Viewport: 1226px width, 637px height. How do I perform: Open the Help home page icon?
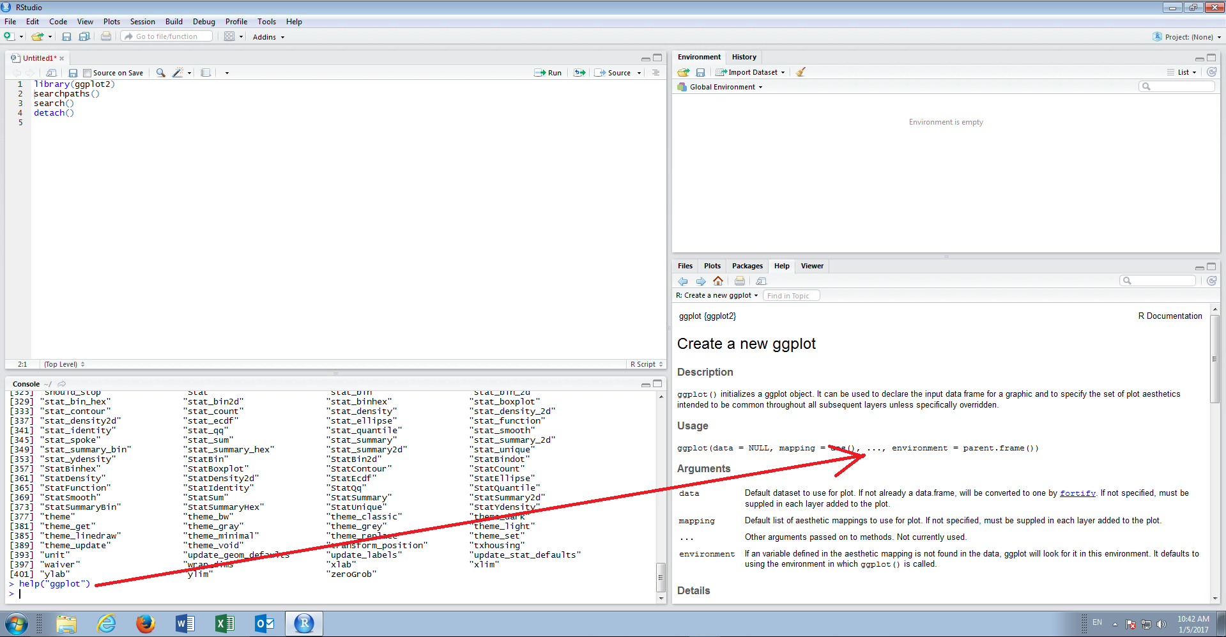pos(718,281)
